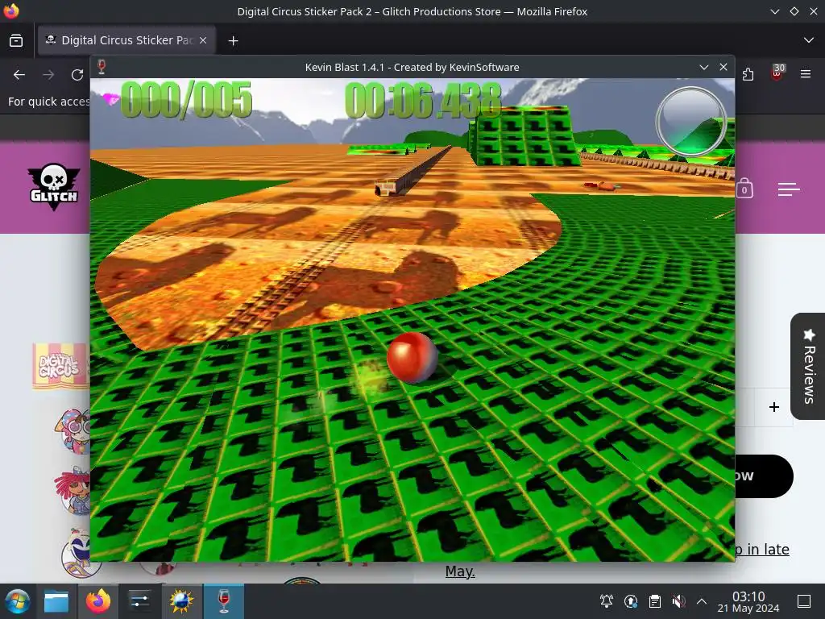Open the Firefox extensions puzzle icon
825x619 pixels.
[748, 75]
